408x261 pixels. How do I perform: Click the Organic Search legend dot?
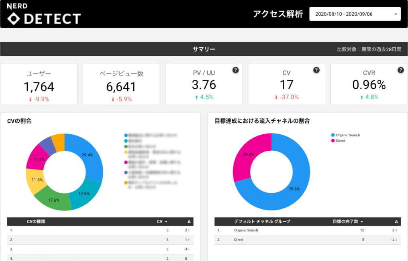coord(333,135)
